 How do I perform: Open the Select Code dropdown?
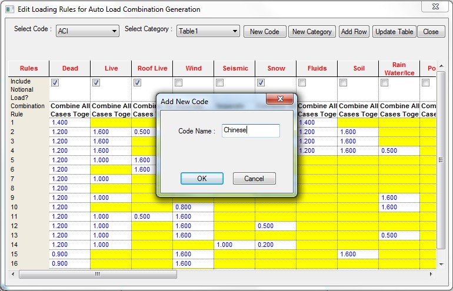point(87,31)
